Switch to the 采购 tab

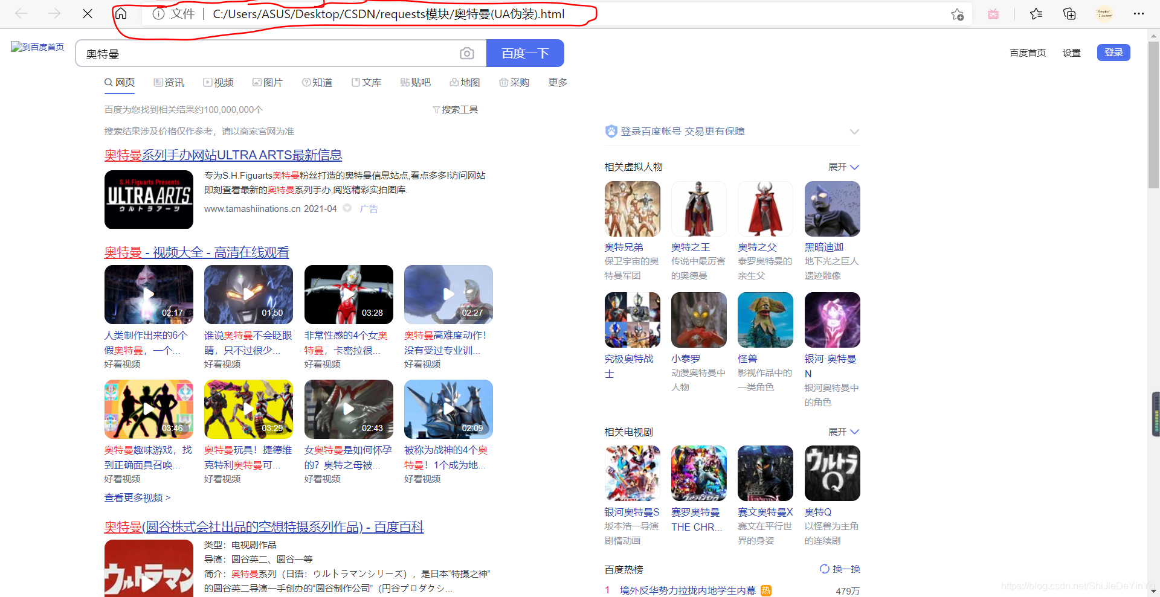click(x=514, y=82)
